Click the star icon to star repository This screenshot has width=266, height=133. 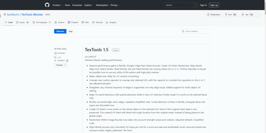pyautogui.click(x=243, y=15)
